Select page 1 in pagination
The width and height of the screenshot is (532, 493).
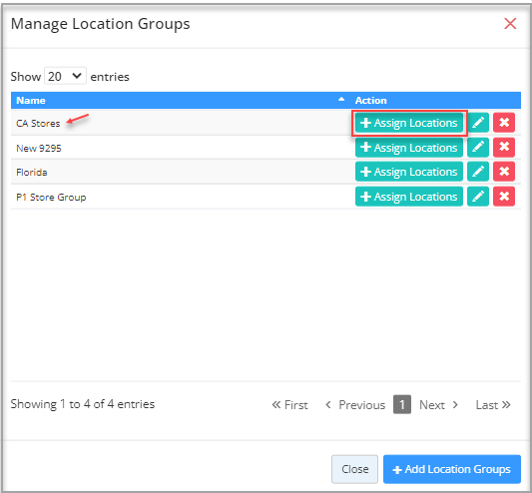pyautogui.click(x=402, y=404)
